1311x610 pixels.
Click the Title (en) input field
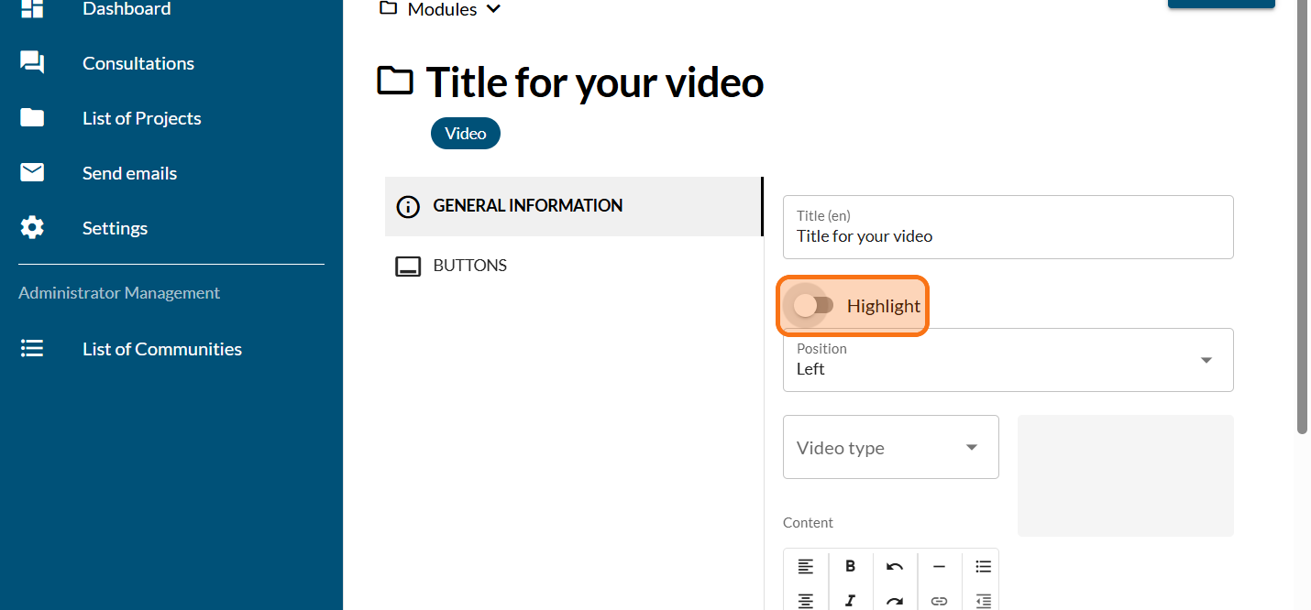1008,236
